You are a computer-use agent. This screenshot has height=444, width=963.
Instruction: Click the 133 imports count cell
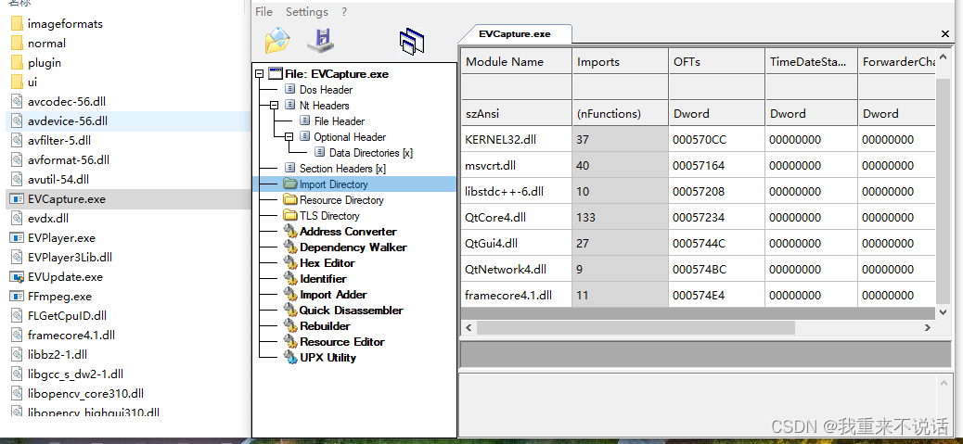pyautogui.click(x=620, y=217)
